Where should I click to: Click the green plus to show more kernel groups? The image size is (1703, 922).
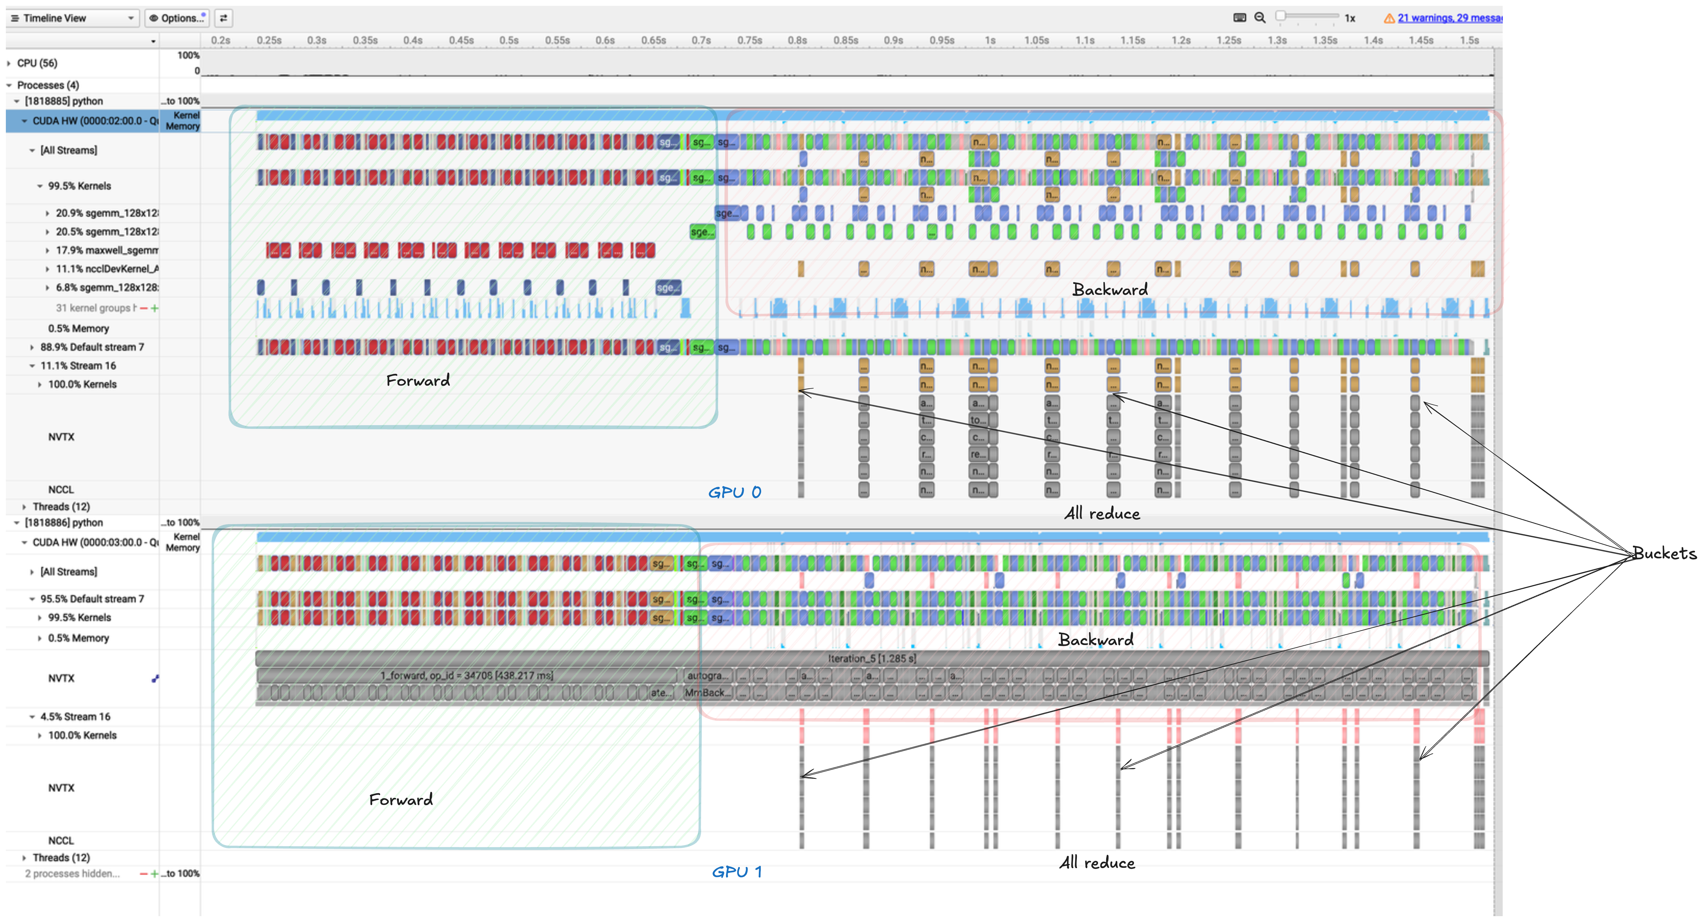[154, 308]
